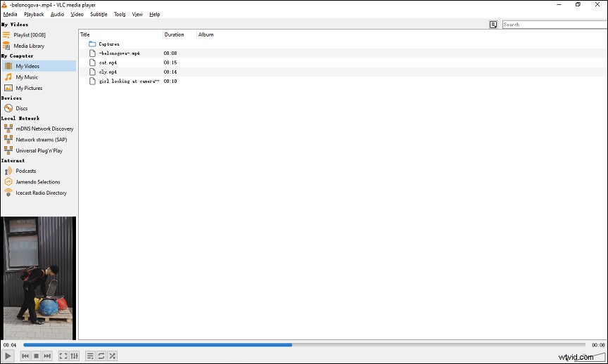Image resolution: width=608 pixels, height=364 pixels.
Task: Open Universal Plug'n'Play entry
Action: [x=39, y=150]
